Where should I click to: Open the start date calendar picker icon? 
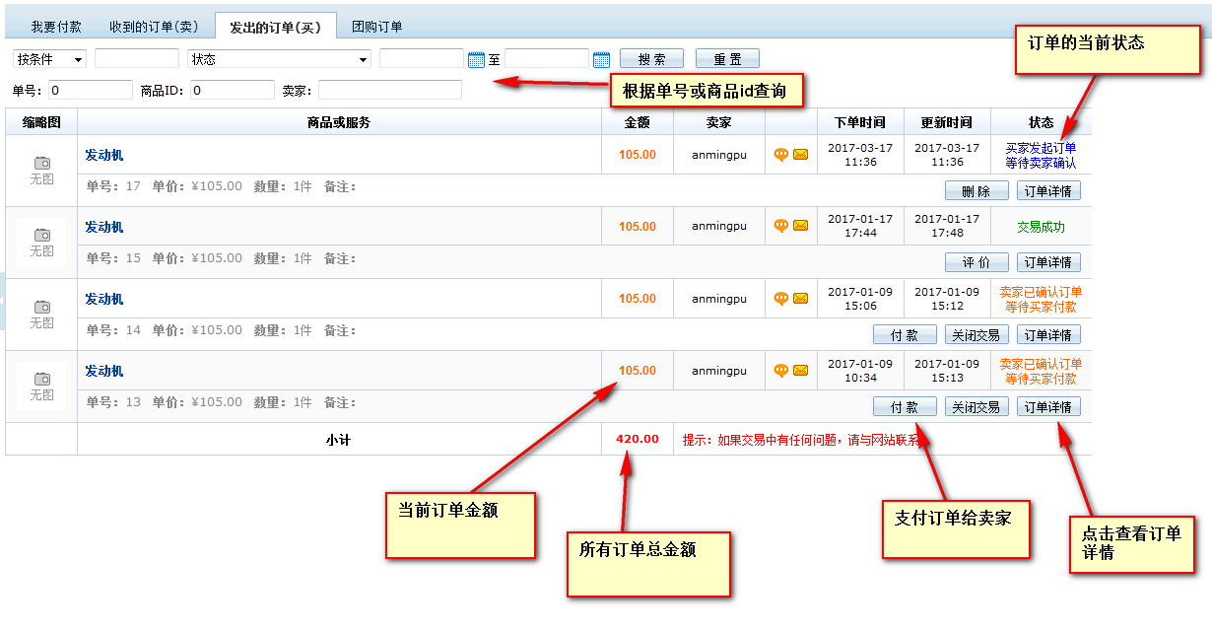coord(477,60)
